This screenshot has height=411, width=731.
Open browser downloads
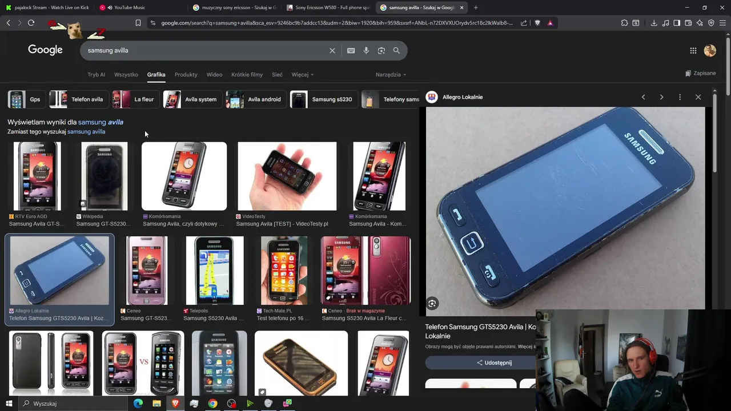(x=654, y=23)
